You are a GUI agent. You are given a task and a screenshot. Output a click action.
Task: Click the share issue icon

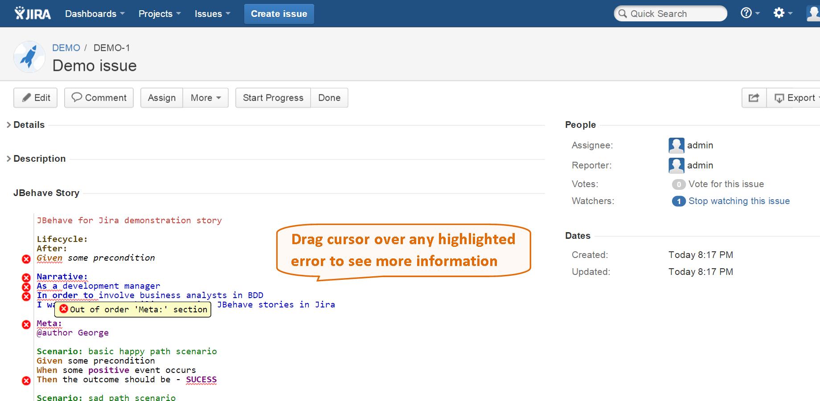(754, 98)
